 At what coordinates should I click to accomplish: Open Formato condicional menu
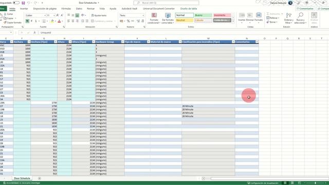coord(154,18)
